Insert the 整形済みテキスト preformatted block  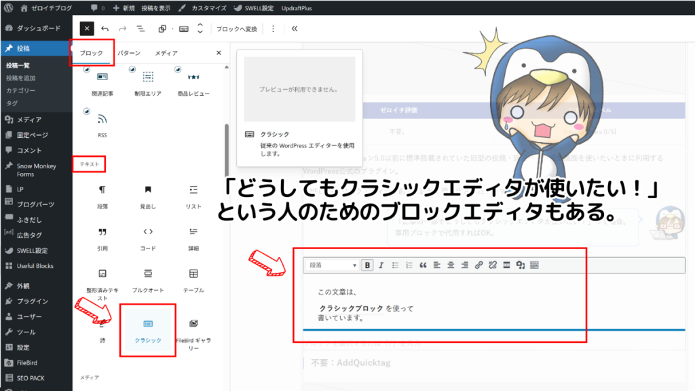click(102, 284)
